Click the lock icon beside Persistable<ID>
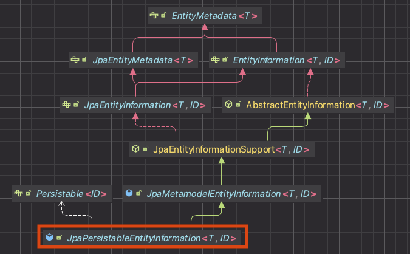 pyautogui.click(x=28, y=193)
